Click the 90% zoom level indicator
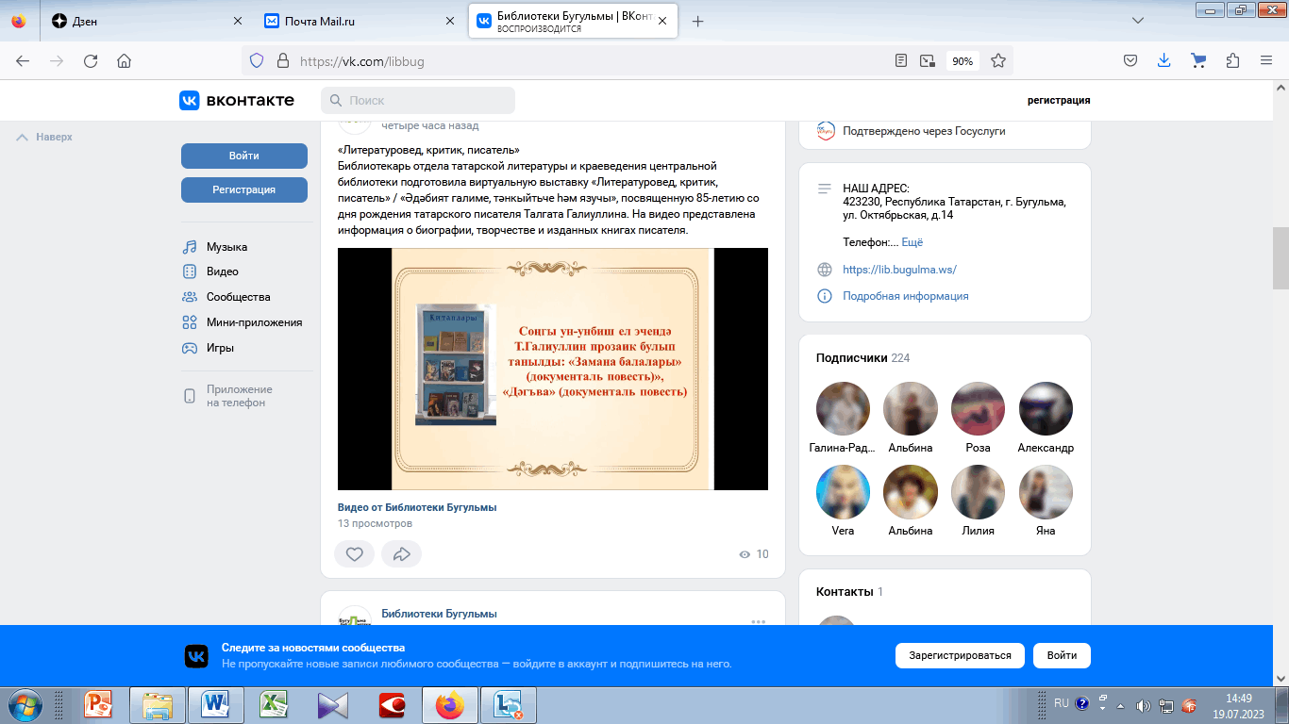This screenshot has height=724, width=1289. point(963,60)
